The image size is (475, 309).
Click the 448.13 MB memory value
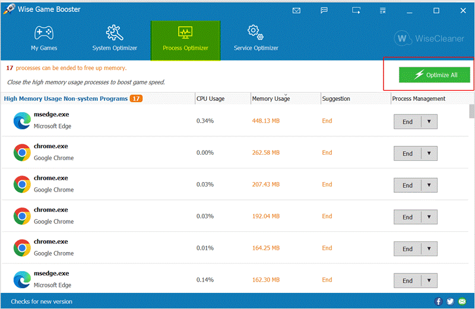click(265, 121)
